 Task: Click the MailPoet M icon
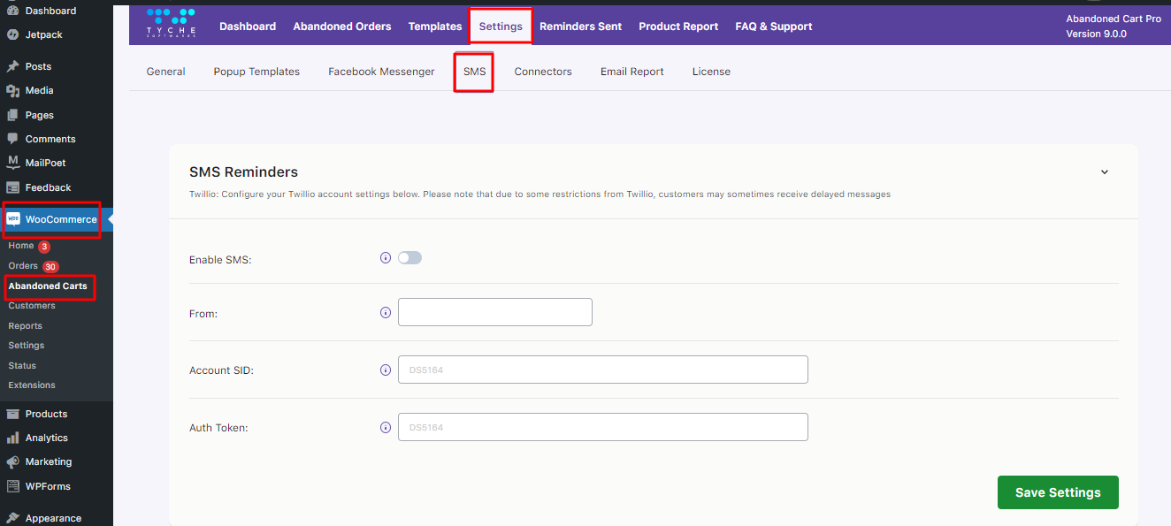pos(13,163)
